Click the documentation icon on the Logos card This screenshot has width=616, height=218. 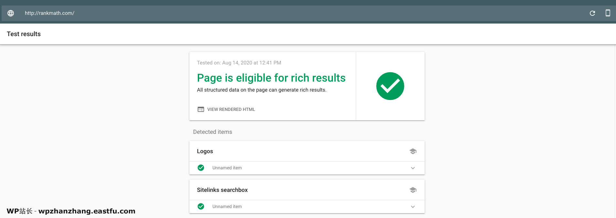coord(413,151)
